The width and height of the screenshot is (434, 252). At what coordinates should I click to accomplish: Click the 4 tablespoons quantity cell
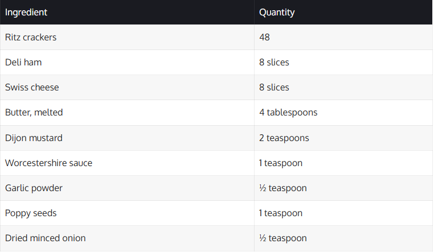click(288, 112)
